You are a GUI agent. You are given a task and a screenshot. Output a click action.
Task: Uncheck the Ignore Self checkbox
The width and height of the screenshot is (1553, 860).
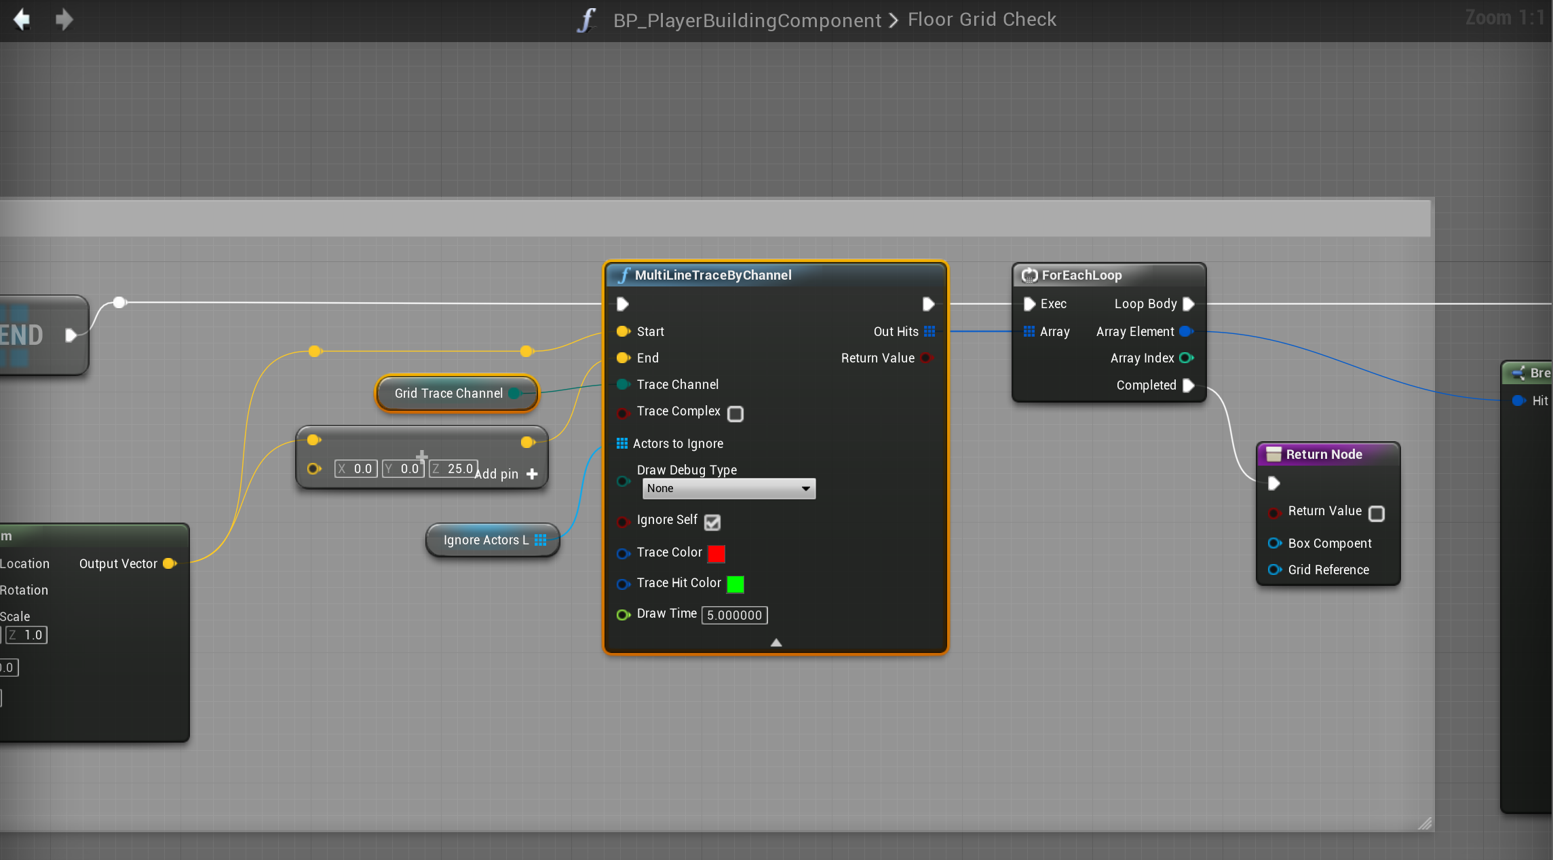pyautogui.click(x=712, y=522)
